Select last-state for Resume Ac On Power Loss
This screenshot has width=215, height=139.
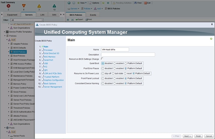113,73
